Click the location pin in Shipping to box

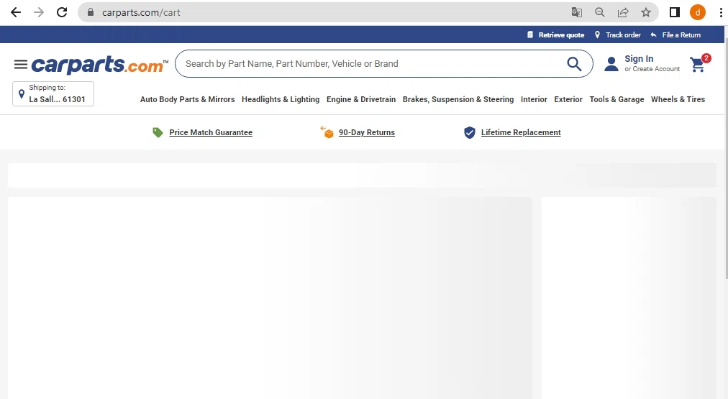pyautogui.click(x=22, y=93)
